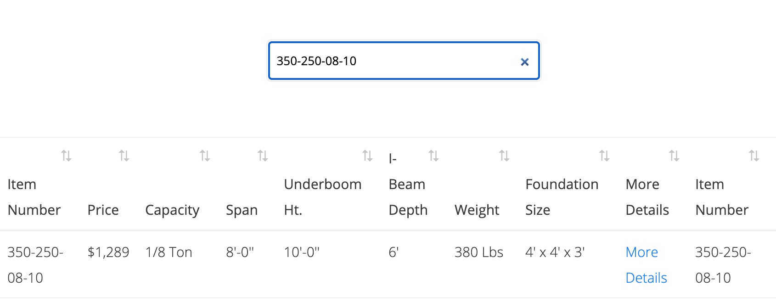Screen dimensions: 776x302
Task: Click the 1/8 Ton capacity cell
Action: [x=169, y=252]
